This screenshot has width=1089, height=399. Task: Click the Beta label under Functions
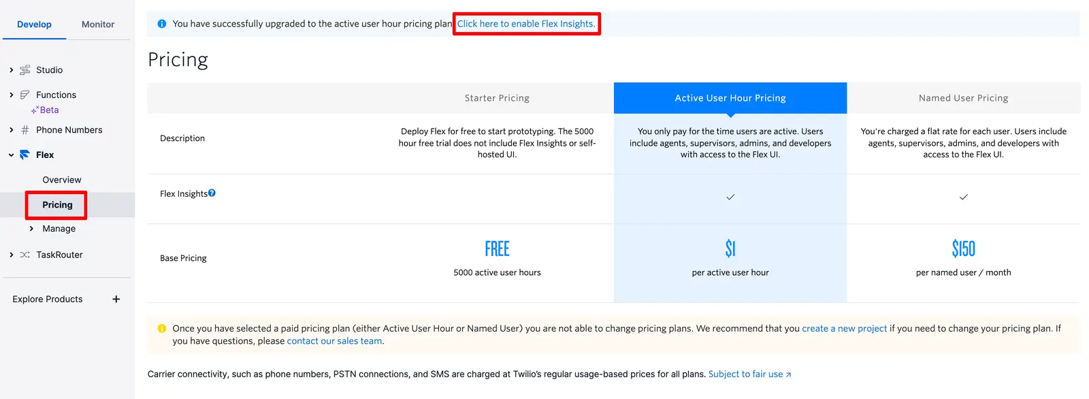point(49,110)
